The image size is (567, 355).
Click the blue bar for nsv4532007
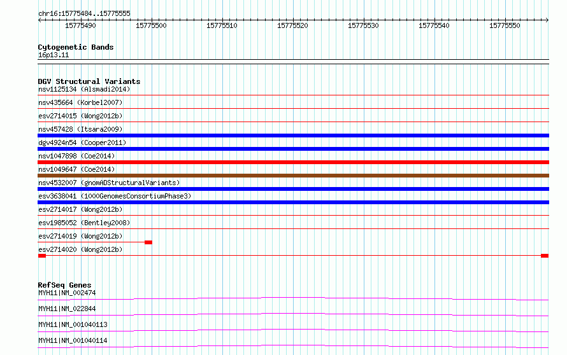[293, 189]
